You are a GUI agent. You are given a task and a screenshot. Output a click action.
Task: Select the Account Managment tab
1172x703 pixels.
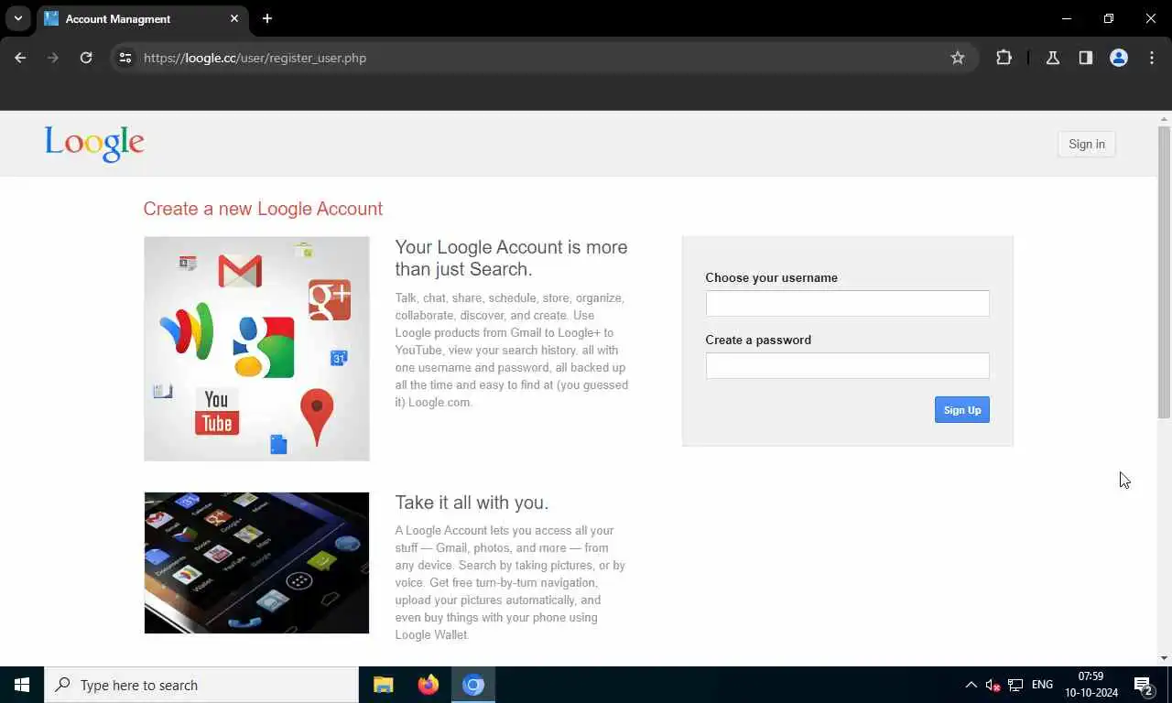click(142, 18)
